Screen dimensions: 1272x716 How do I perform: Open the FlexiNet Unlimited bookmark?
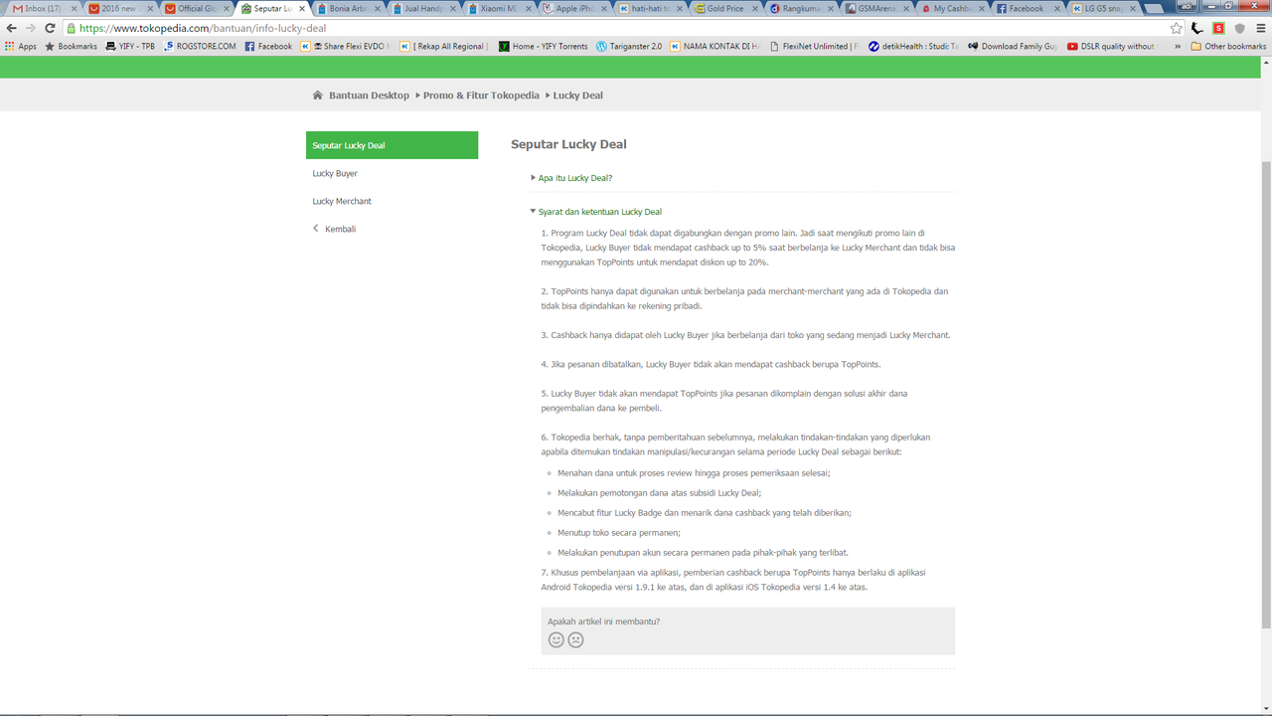[x=815, y=46]
